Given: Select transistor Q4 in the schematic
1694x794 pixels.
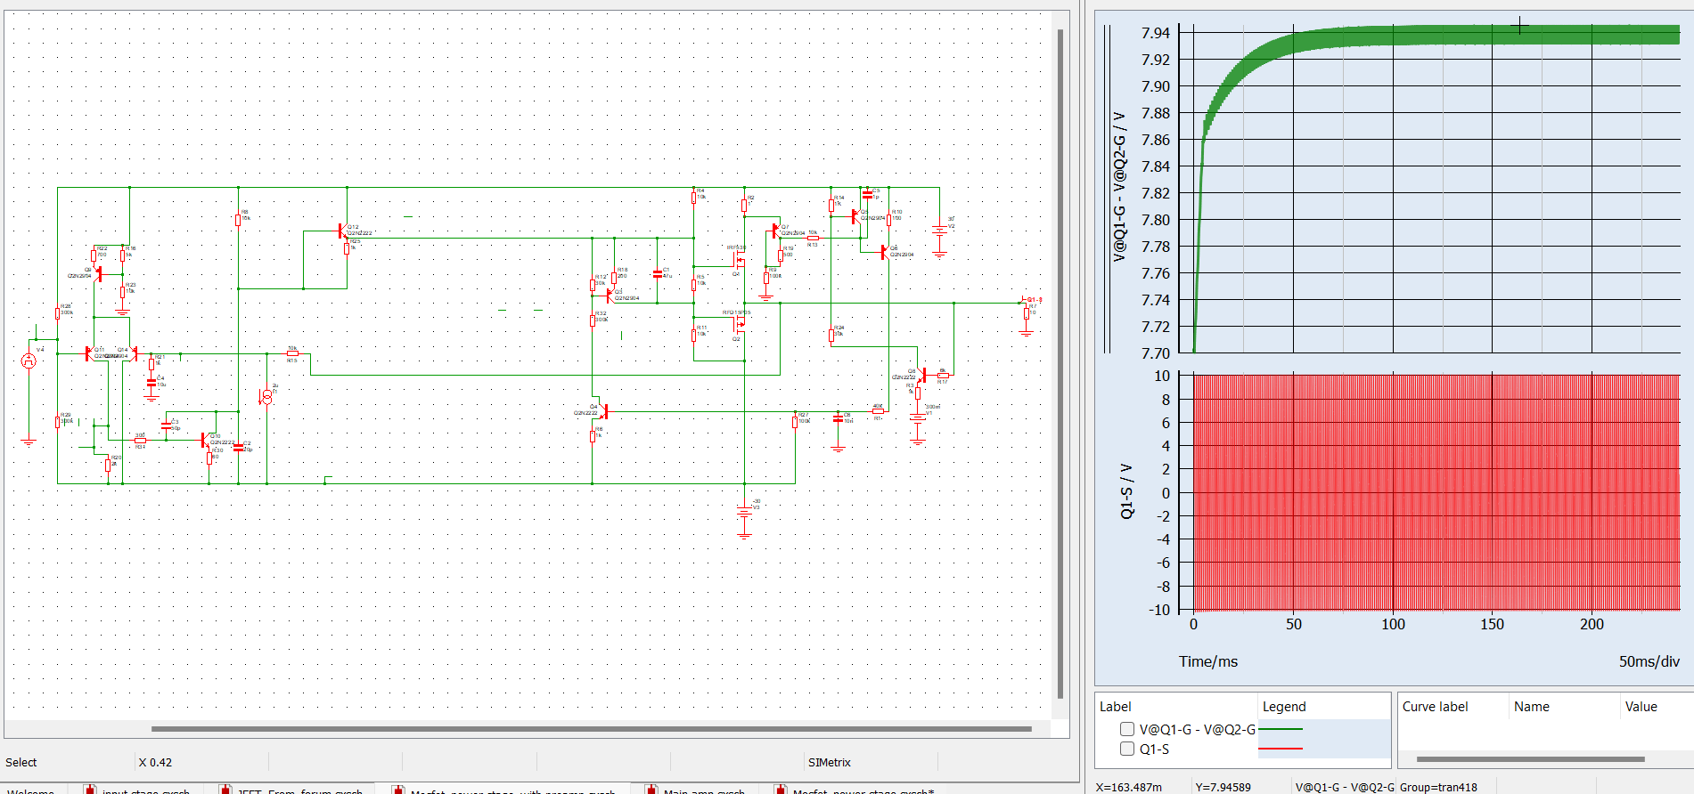Looking at the screenshot, I should tap(603, 411).
